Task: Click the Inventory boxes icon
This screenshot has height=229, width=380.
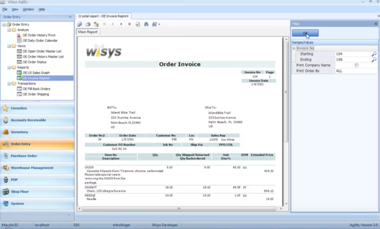Action: point(5,132)
